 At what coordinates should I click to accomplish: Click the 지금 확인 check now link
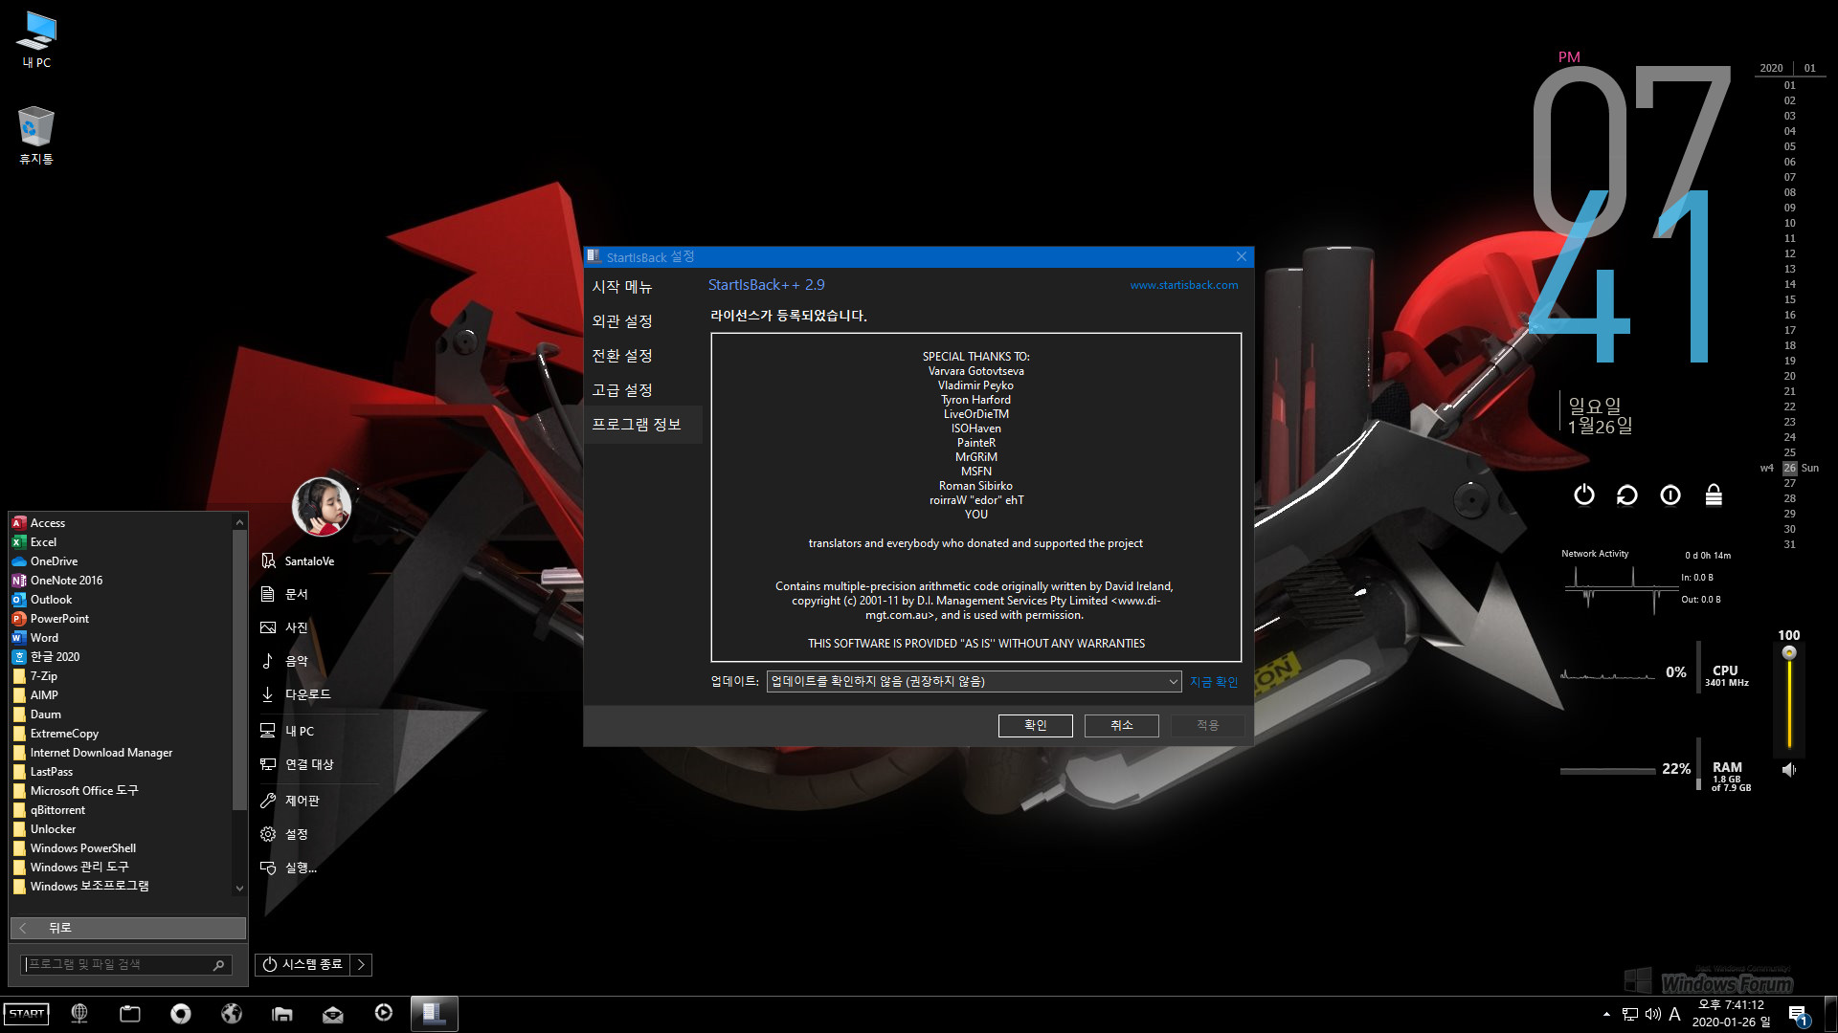[1214, 682]
